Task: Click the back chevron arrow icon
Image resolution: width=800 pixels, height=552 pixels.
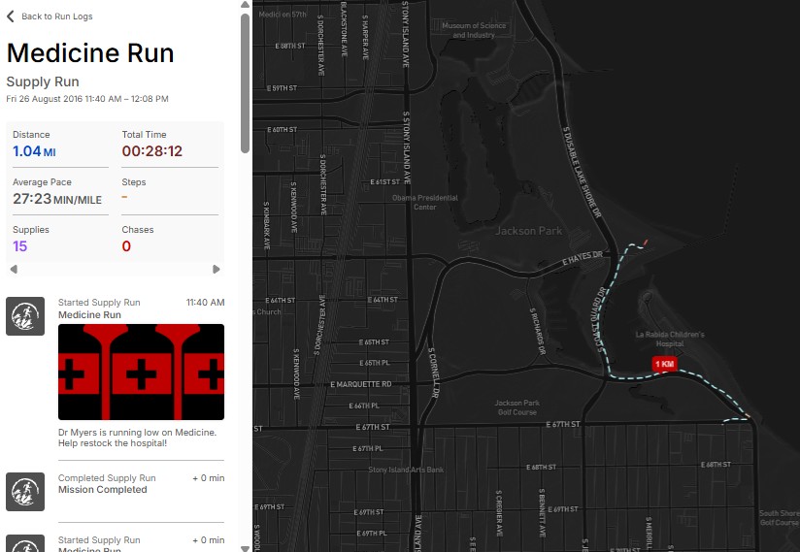Action: click(11, 16)
